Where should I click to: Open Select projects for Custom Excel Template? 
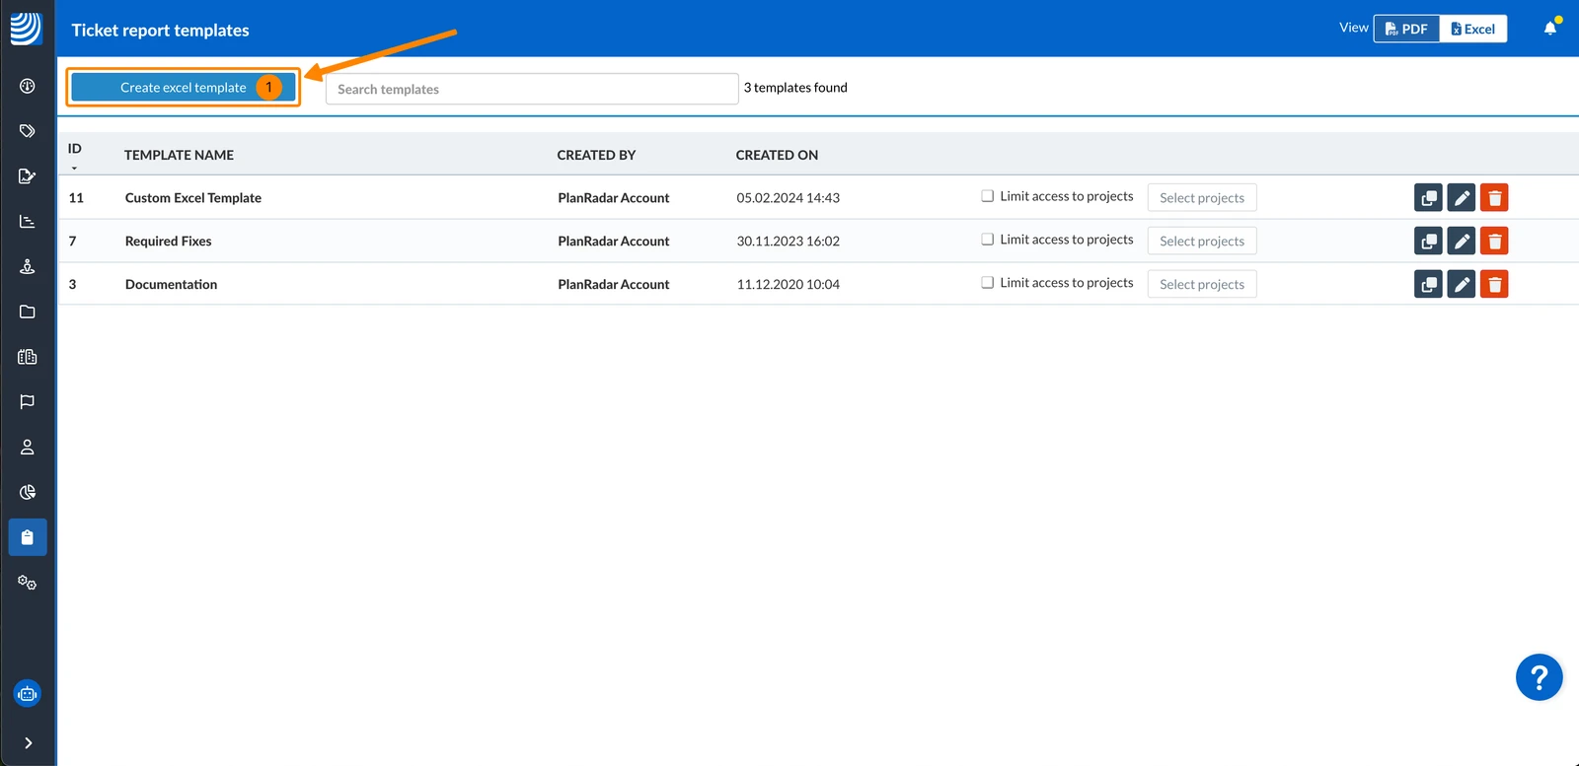tap(1202, 198)
